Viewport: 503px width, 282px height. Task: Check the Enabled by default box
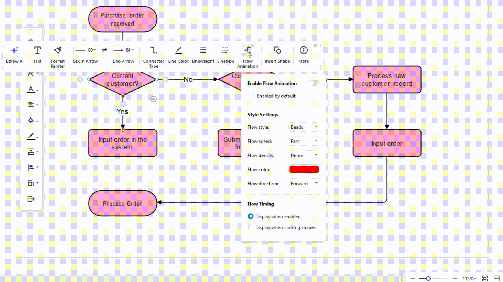[251, 96]
